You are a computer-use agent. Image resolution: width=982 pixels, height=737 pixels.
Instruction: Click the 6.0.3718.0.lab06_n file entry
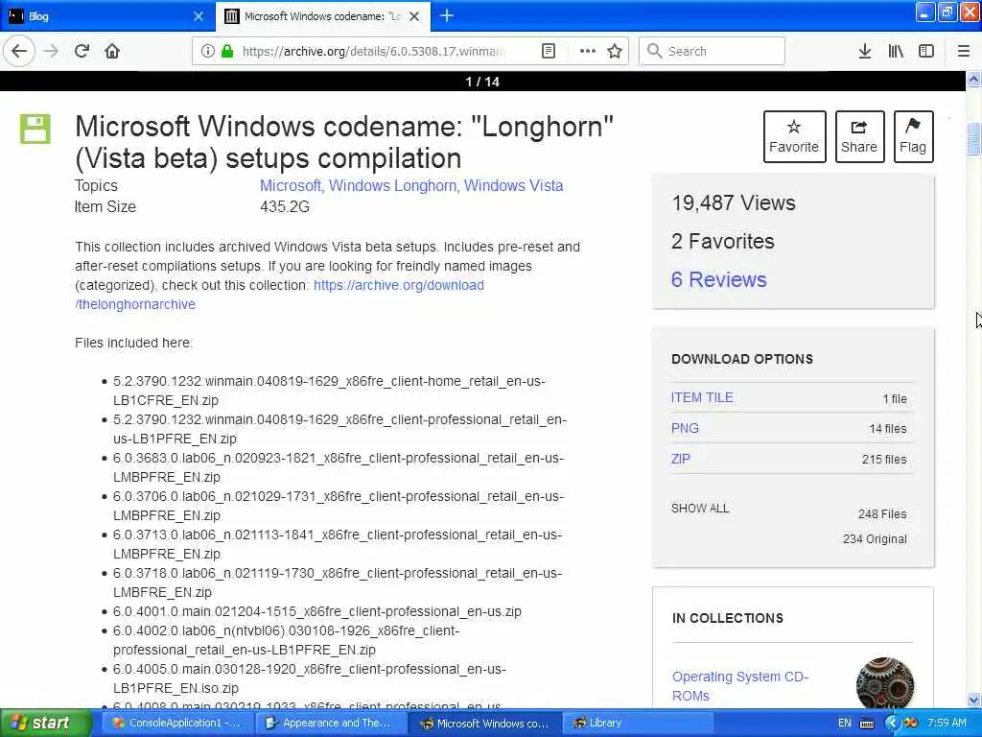(339, 582)
